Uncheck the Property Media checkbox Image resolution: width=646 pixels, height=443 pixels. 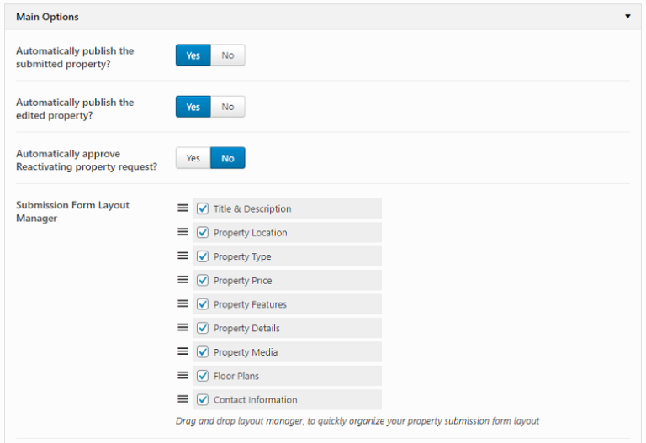[203, 352]
